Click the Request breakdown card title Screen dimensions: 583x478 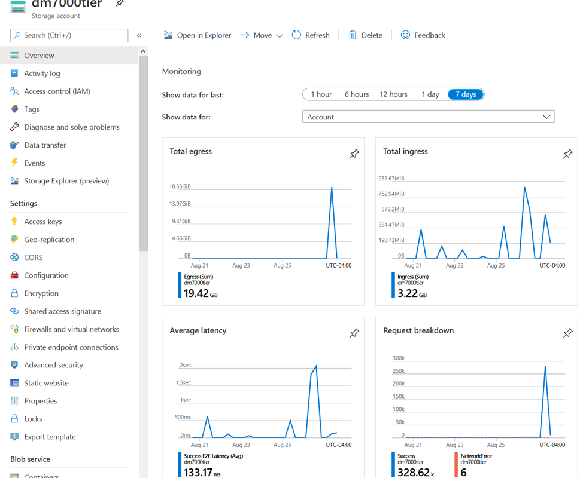coord(418,330)
